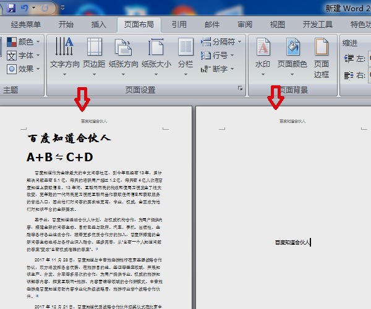Expand the 分隔符 dropdown arrow

(x=240, y=42)
